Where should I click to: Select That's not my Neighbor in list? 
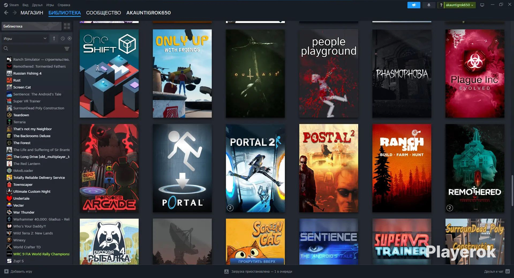click(x=32, y=129)
